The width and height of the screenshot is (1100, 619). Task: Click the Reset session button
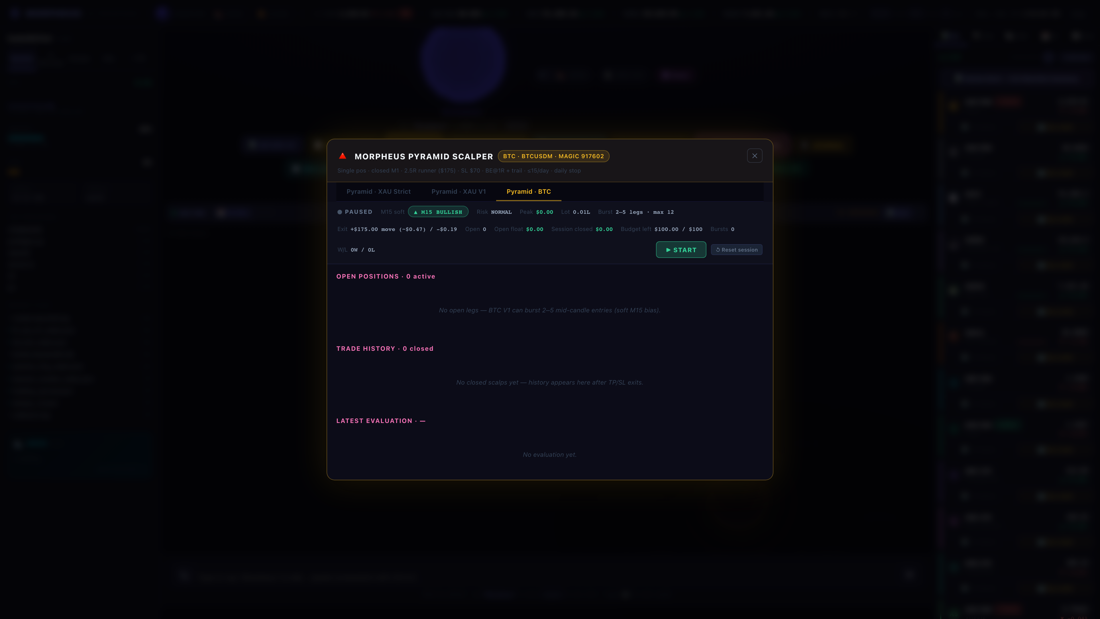[x=736, y=250]
